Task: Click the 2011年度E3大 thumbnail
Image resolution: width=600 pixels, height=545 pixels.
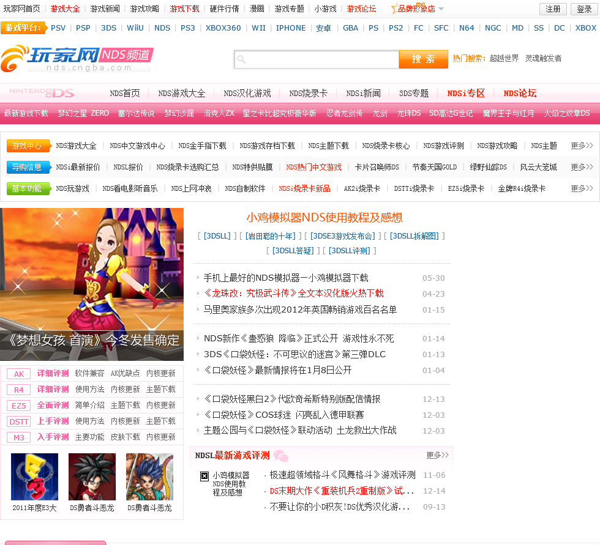Action: tap(34, 476)
